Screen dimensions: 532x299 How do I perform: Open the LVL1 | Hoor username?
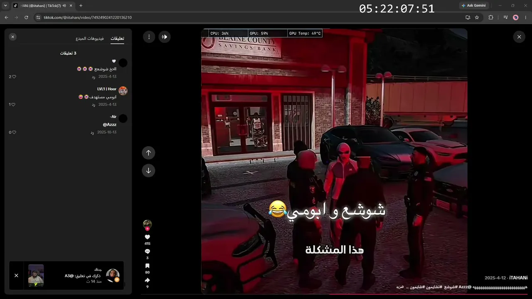[x=107, y=89]
